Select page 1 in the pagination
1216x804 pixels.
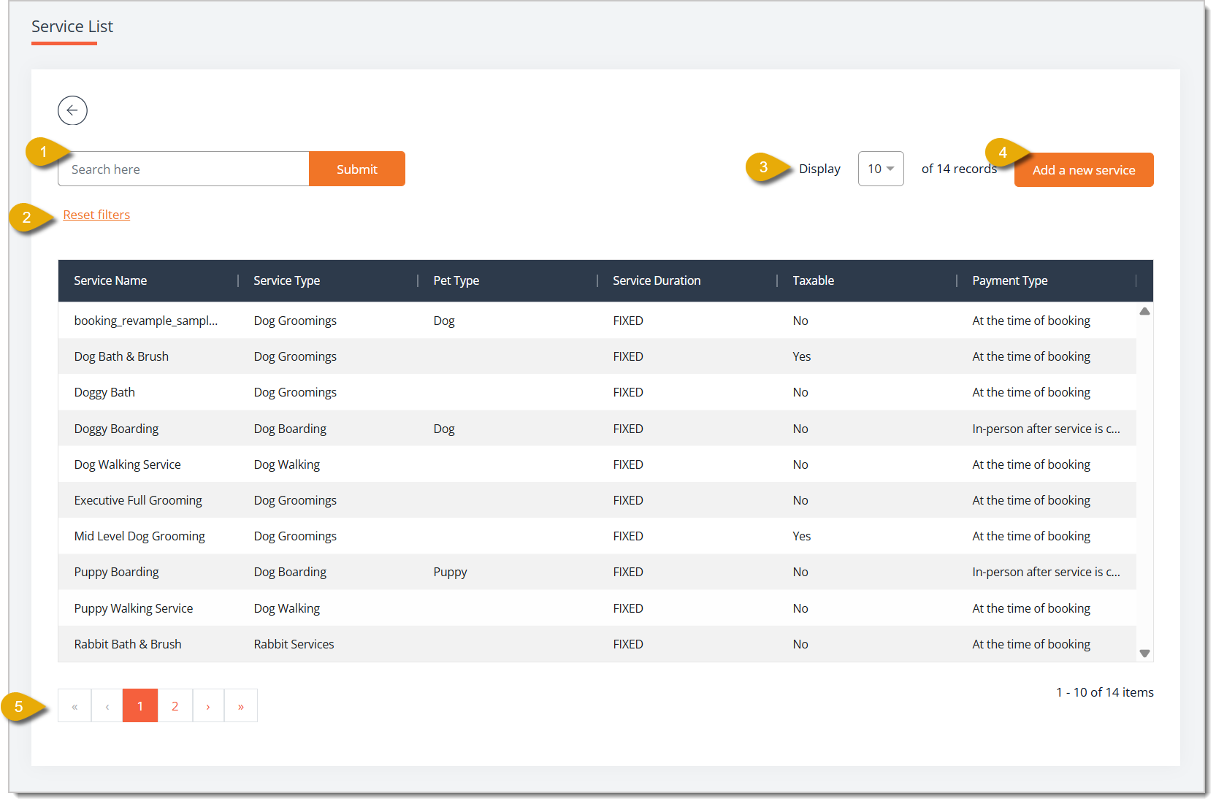click(x=140, y=706)
